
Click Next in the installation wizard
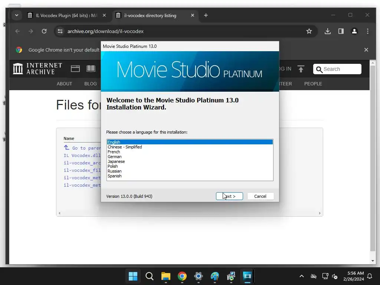click(229, 196)
